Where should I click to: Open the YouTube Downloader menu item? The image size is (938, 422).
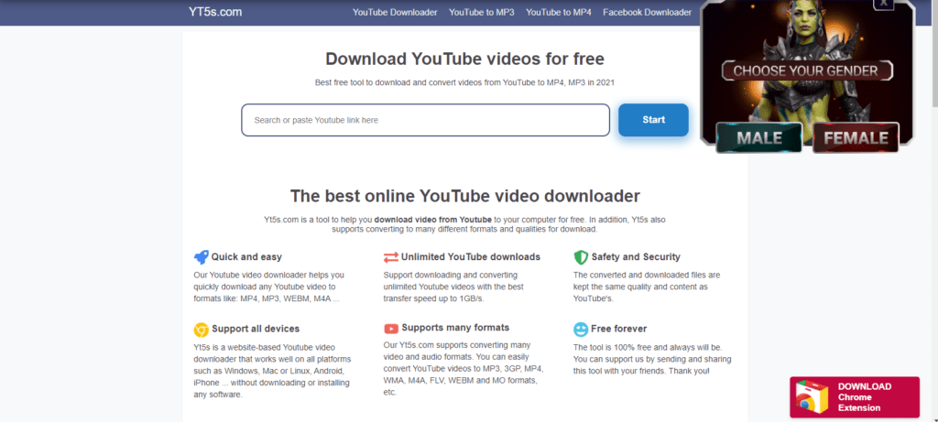pyautogui.click(x=395, y=12)
